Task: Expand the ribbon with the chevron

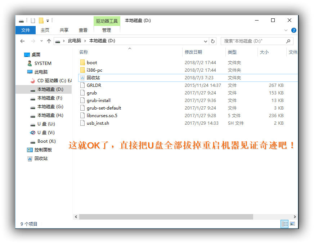Action: click(286, 30)
